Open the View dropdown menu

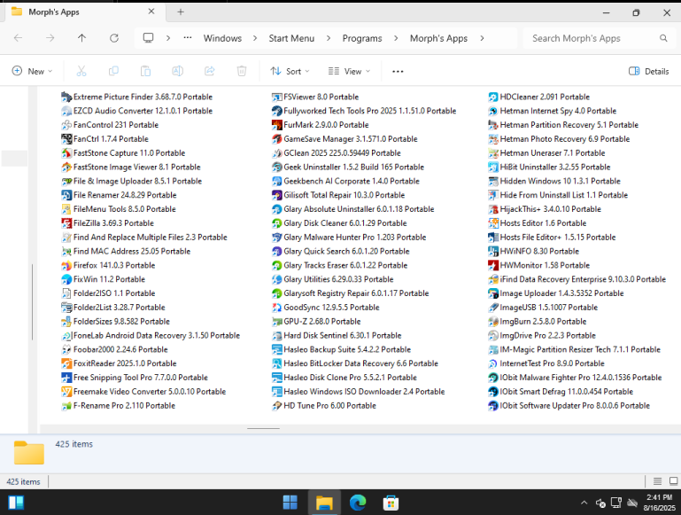(x=349, y=71)
